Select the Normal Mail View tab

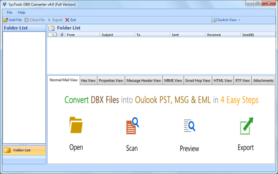tap(64, 80)
